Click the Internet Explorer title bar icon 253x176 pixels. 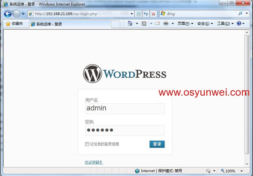pyautogui.click(x=6, y=4)
